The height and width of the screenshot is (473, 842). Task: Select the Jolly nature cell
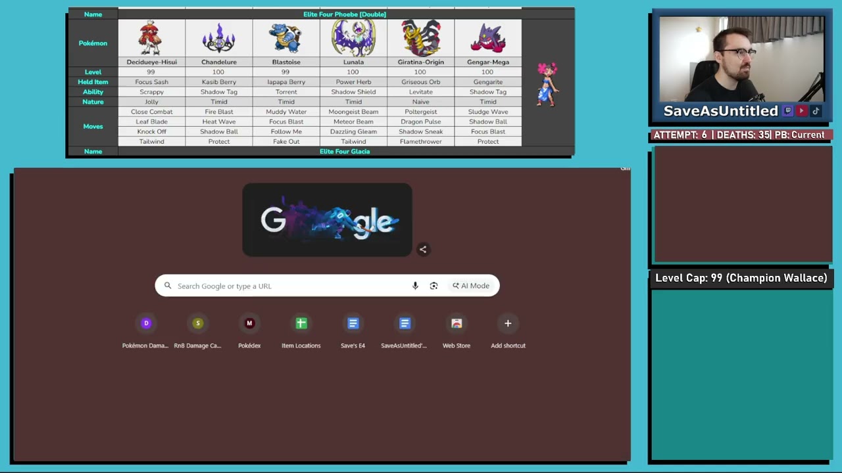pyautogui.click(x=152, y=102)
